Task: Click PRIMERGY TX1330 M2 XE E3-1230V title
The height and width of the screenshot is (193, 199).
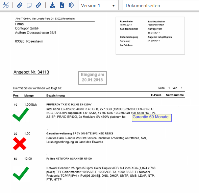Action: [x=69, y=104]
